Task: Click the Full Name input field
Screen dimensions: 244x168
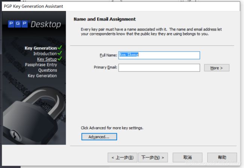Action: pos(159,55)
